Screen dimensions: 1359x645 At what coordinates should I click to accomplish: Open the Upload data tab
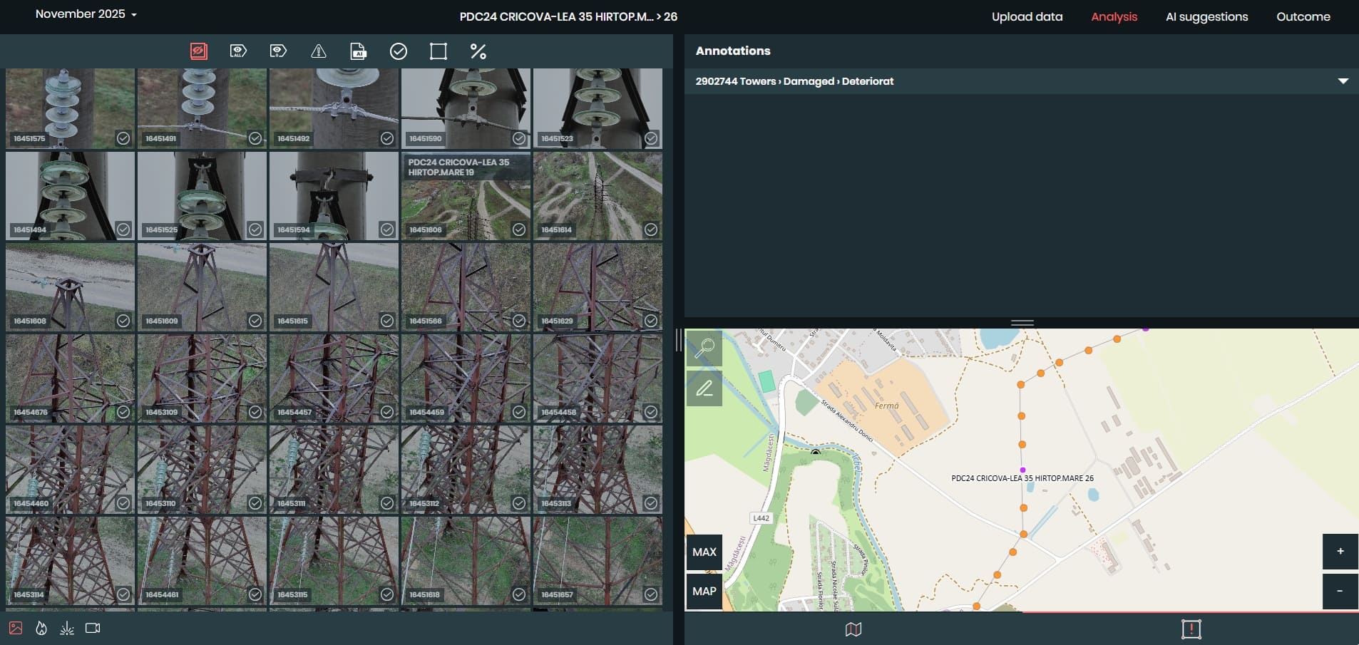(x=1027, y=16)
